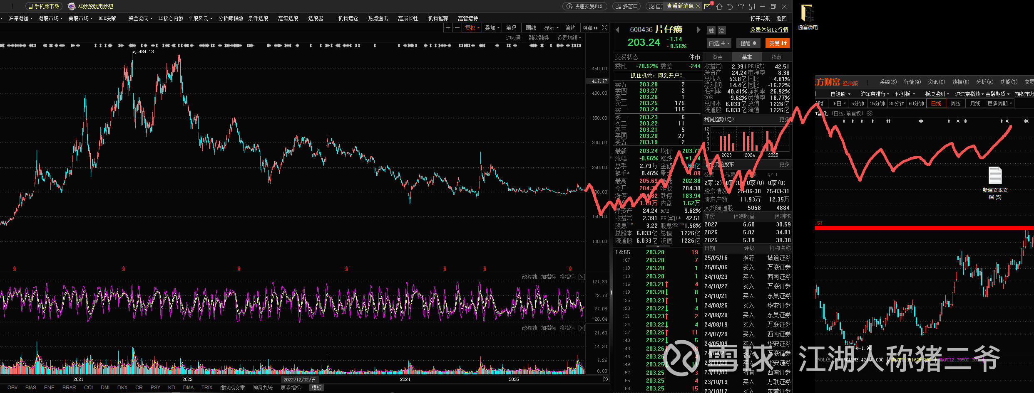Open the 设置均线 moving average dropdown
This screenshot has height=393, width=1034.
569,38
